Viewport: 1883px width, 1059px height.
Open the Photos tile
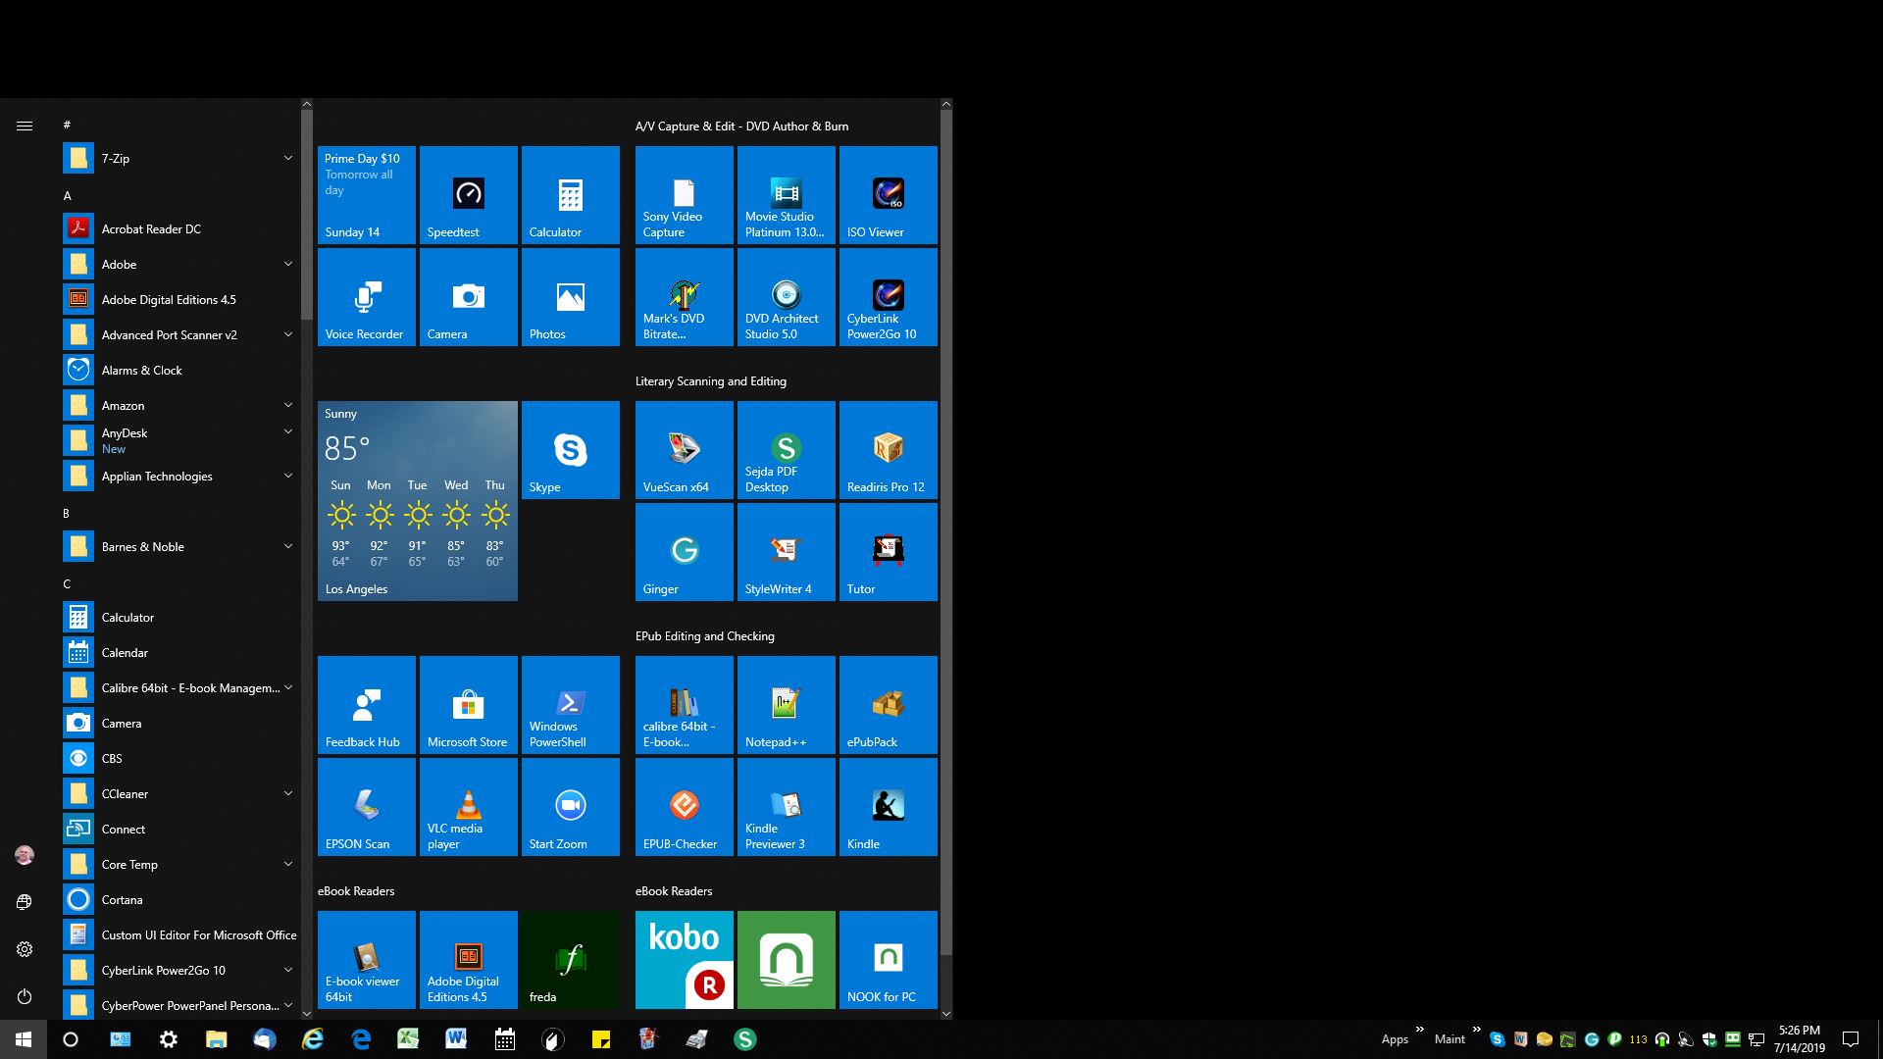click(570, 297)
